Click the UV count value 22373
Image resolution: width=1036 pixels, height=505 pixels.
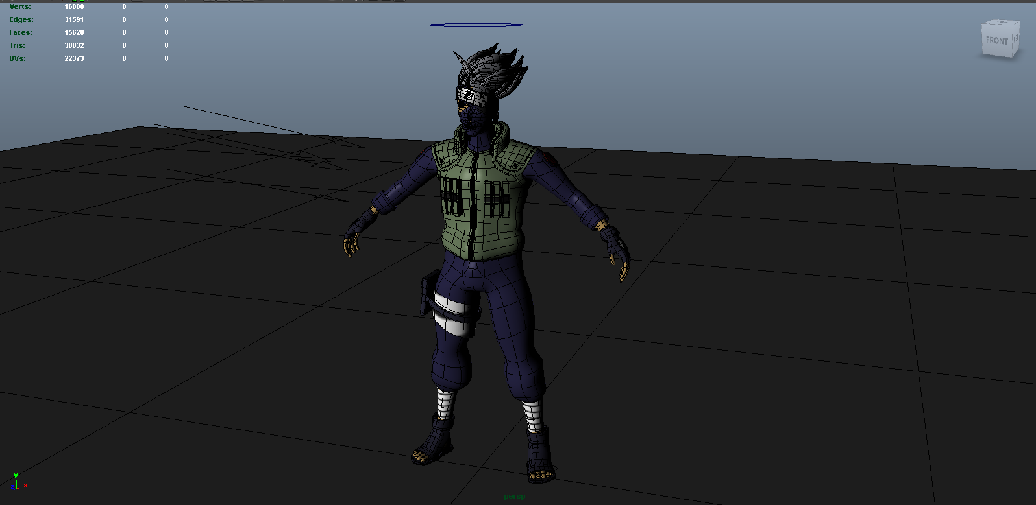click(74, 58)
